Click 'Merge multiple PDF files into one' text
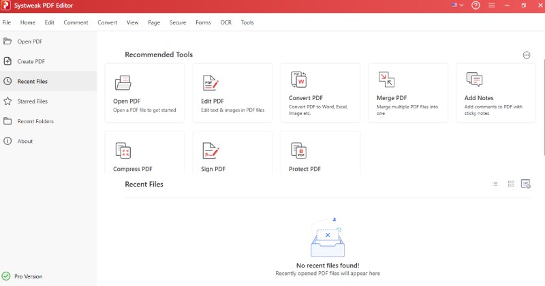Image resolution: width=545 pixels, height=286 pixels. point(407,110)
